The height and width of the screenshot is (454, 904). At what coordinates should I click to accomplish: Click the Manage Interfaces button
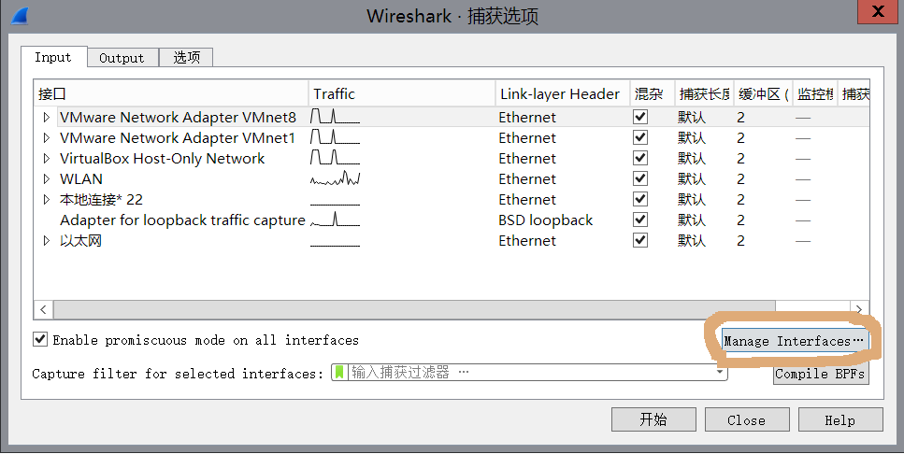794,340
